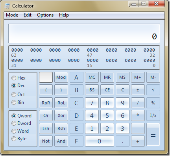Click the RoL rotate left button
The width and height of the screenshot is (170, 156).
coord(61,103)
